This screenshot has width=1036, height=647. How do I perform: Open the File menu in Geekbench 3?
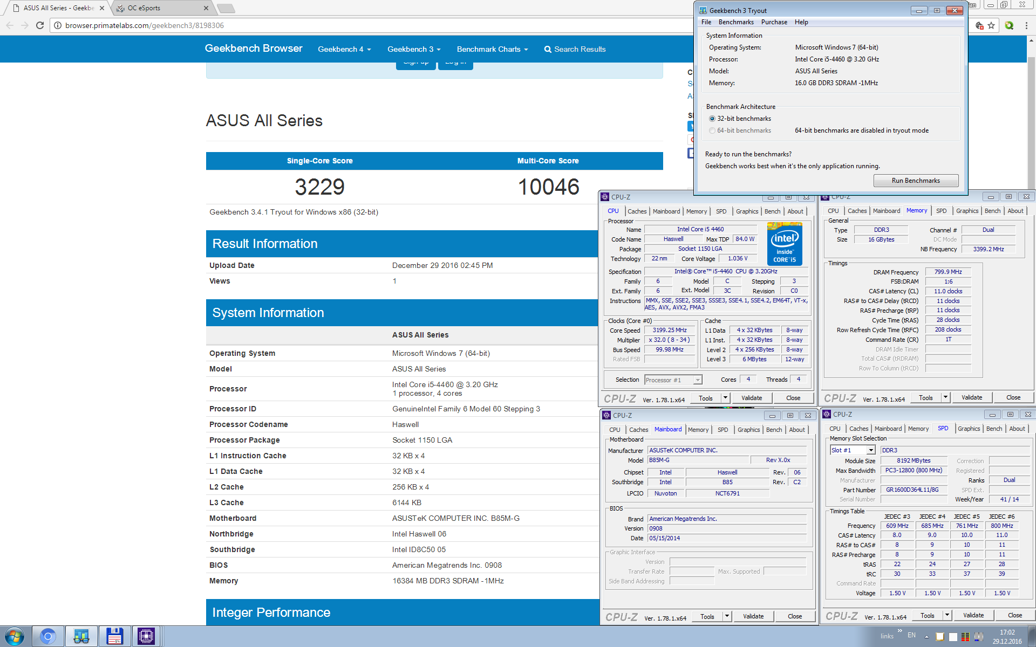[x=706, y=22]
